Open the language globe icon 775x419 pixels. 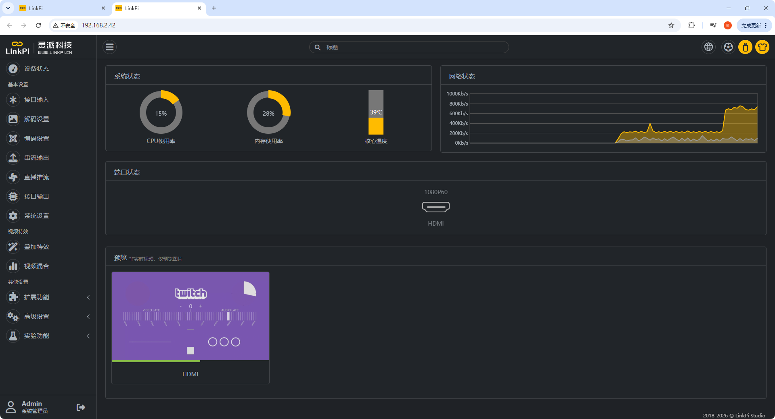pos(708,47)
